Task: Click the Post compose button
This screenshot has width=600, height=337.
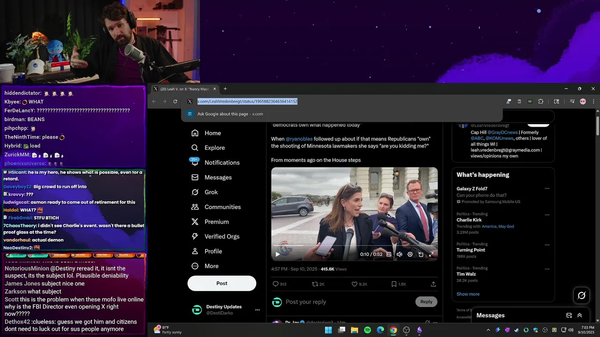Action: coord(222,283)
